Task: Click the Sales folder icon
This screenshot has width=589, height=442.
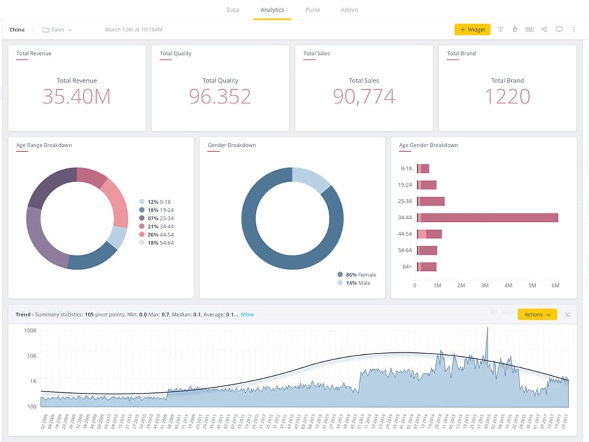Action: [46, 30]
